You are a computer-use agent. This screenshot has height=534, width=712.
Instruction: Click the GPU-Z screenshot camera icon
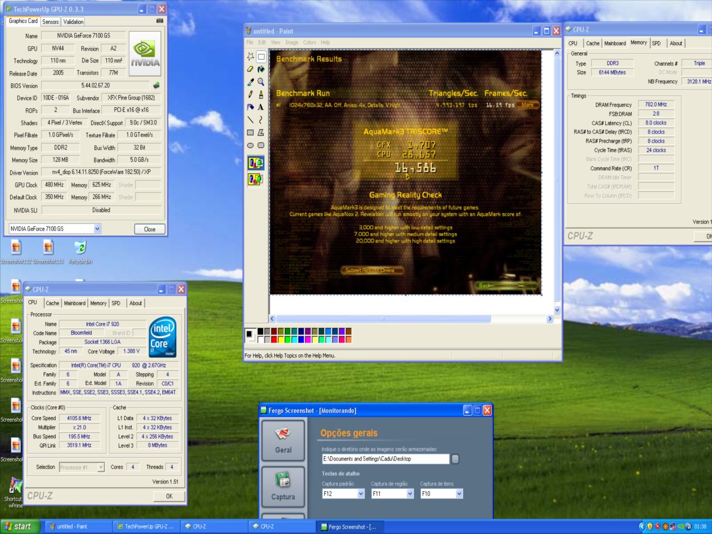pos(160,21)
